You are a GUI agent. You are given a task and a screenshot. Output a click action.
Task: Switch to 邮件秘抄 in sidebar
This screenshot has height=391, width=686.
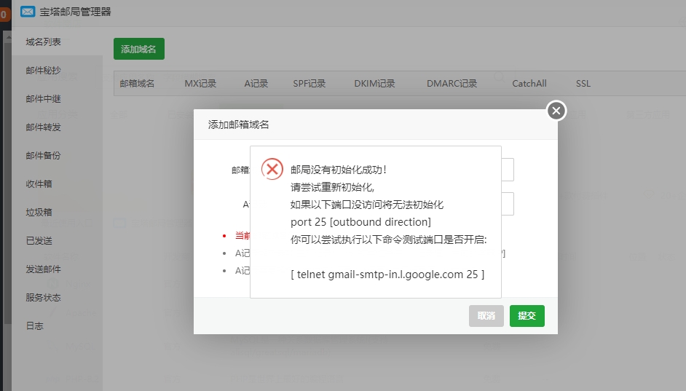pyautogui.click(x=43, y=70)
